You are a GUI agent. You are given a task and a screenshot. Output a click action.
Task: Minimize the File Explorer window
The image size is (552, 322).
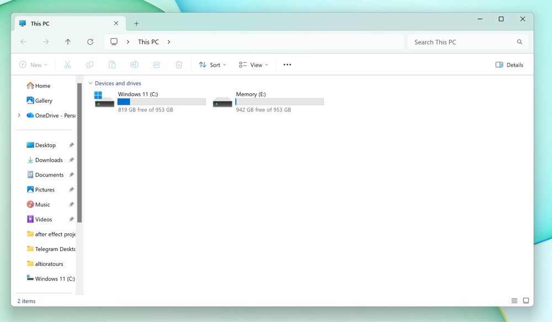480,19
